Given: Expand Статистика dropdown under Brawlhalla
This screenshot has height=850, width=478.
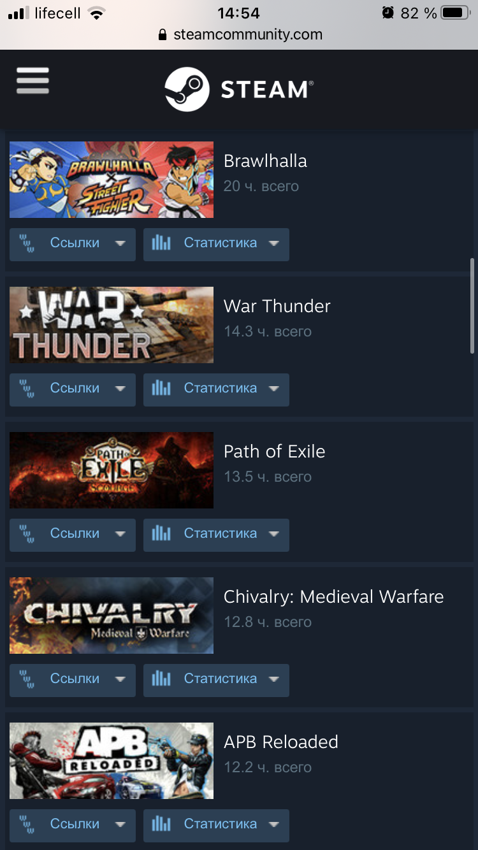Looking at the screenshot, I should click(x=216, y=245).
